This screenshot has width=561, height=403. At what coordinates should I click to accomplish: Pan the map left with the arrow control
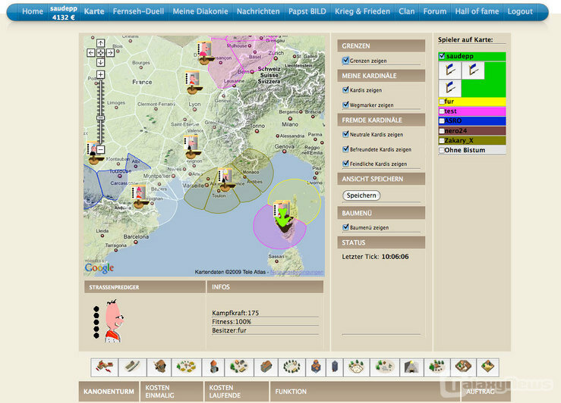pos(91,52)
